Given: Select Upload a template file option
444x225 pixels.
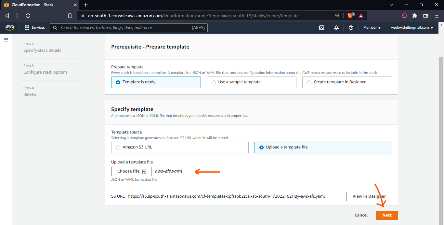Looking at the screenshot, I should pyautogui.click(x=323, y=148).
